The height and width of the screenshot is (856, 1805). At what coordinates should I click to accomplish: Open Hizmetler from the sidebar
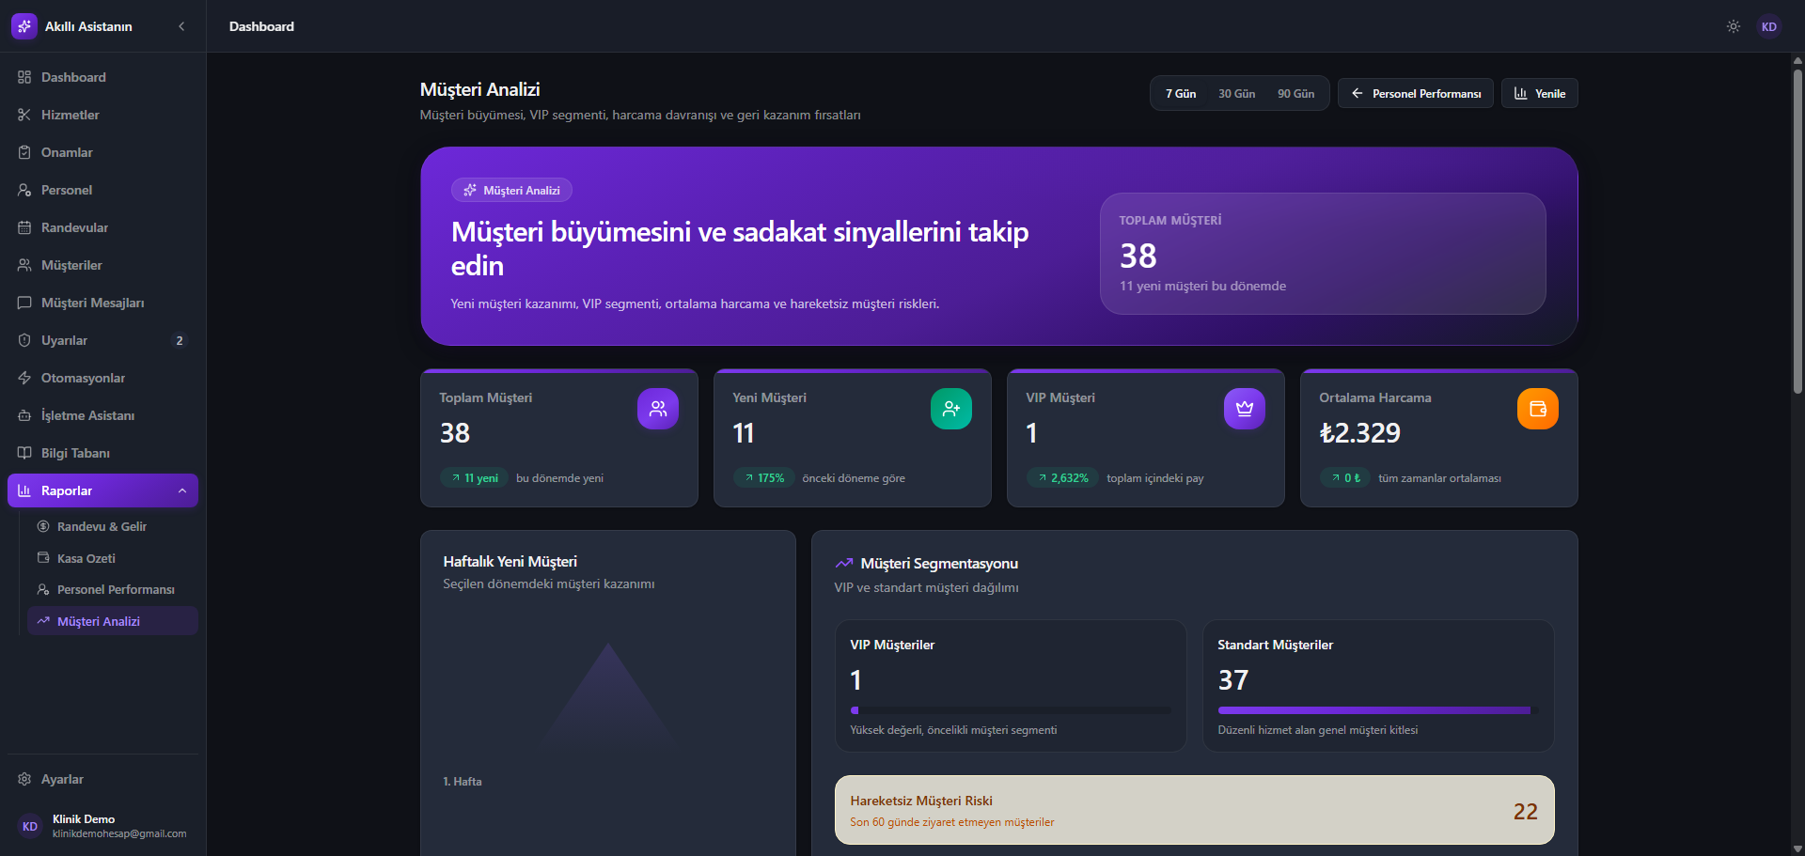[103, 115]
